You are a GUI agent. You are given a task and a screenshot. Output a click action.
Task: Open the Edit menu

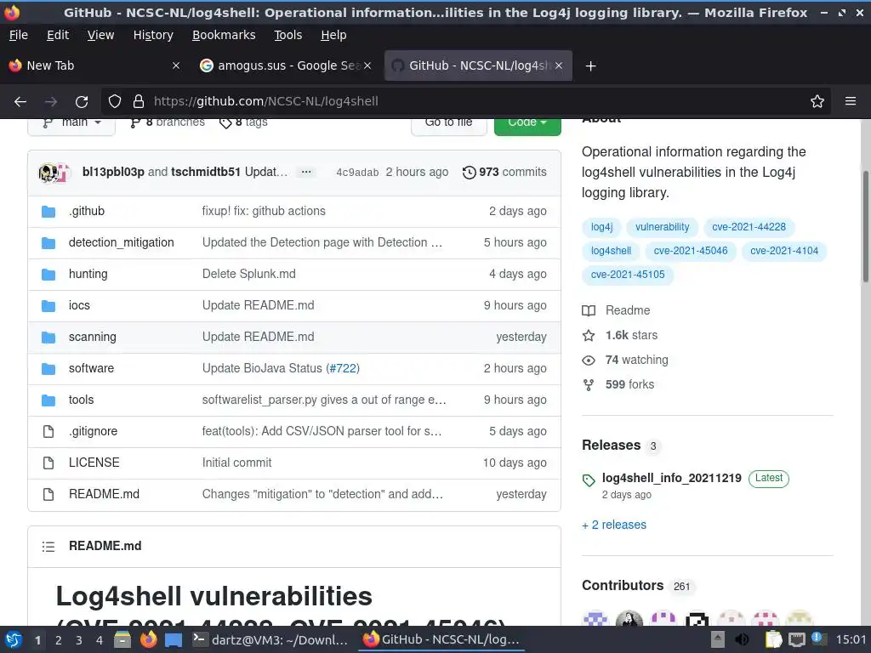[58, 35]
